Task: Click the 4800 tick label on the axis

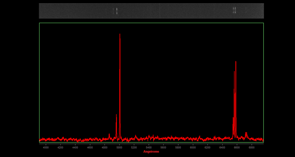Action: tap(105, 148)
